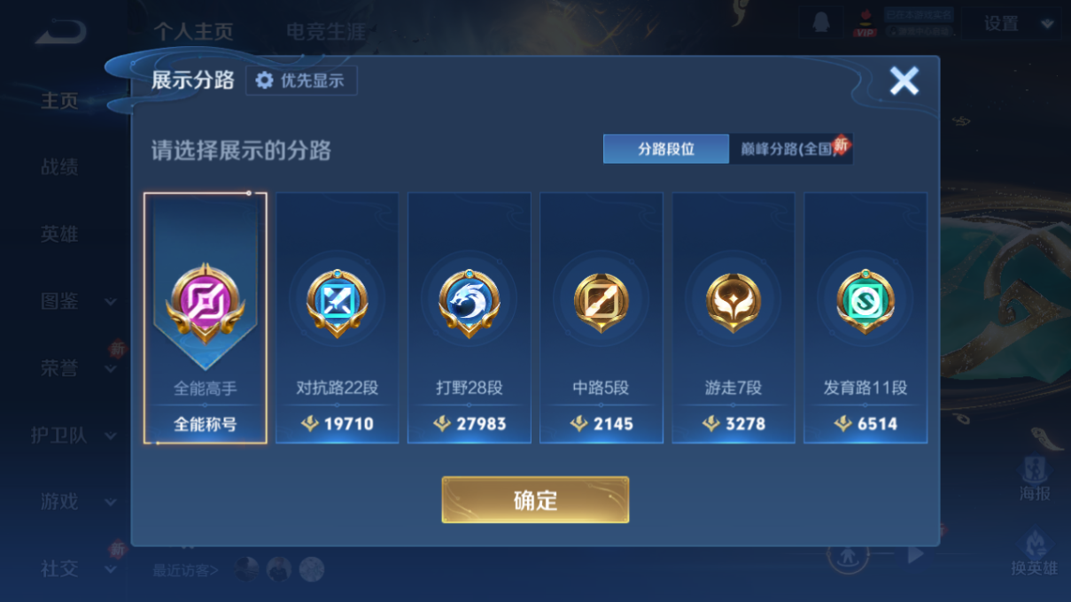1071x602 pixels.
Task: Choose the 对抗路22段 lane badge
Action: (338, 318)
